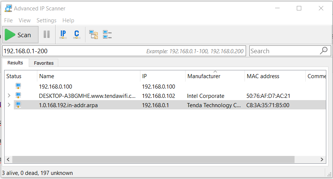This screenshot has height=179, width=333.
Task: Click the Advanced IP Scanner title icon
Action: click(8, 8)
